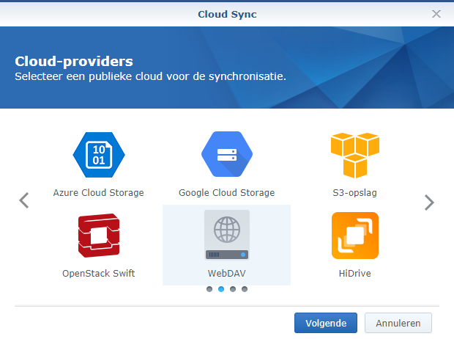Show next providers page arrow
Screen dimensions: 454x339
pyautogui.click(x=429, y=203)
